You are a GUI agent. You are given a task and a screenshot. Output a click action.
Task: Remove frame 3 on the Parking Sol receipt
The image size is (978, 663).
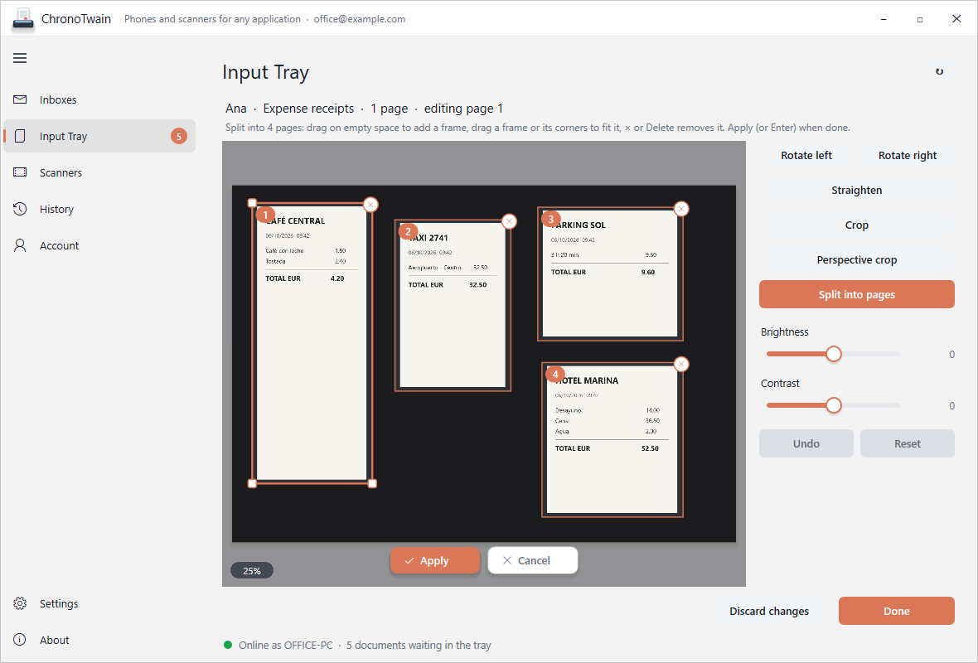coord(681,209)
